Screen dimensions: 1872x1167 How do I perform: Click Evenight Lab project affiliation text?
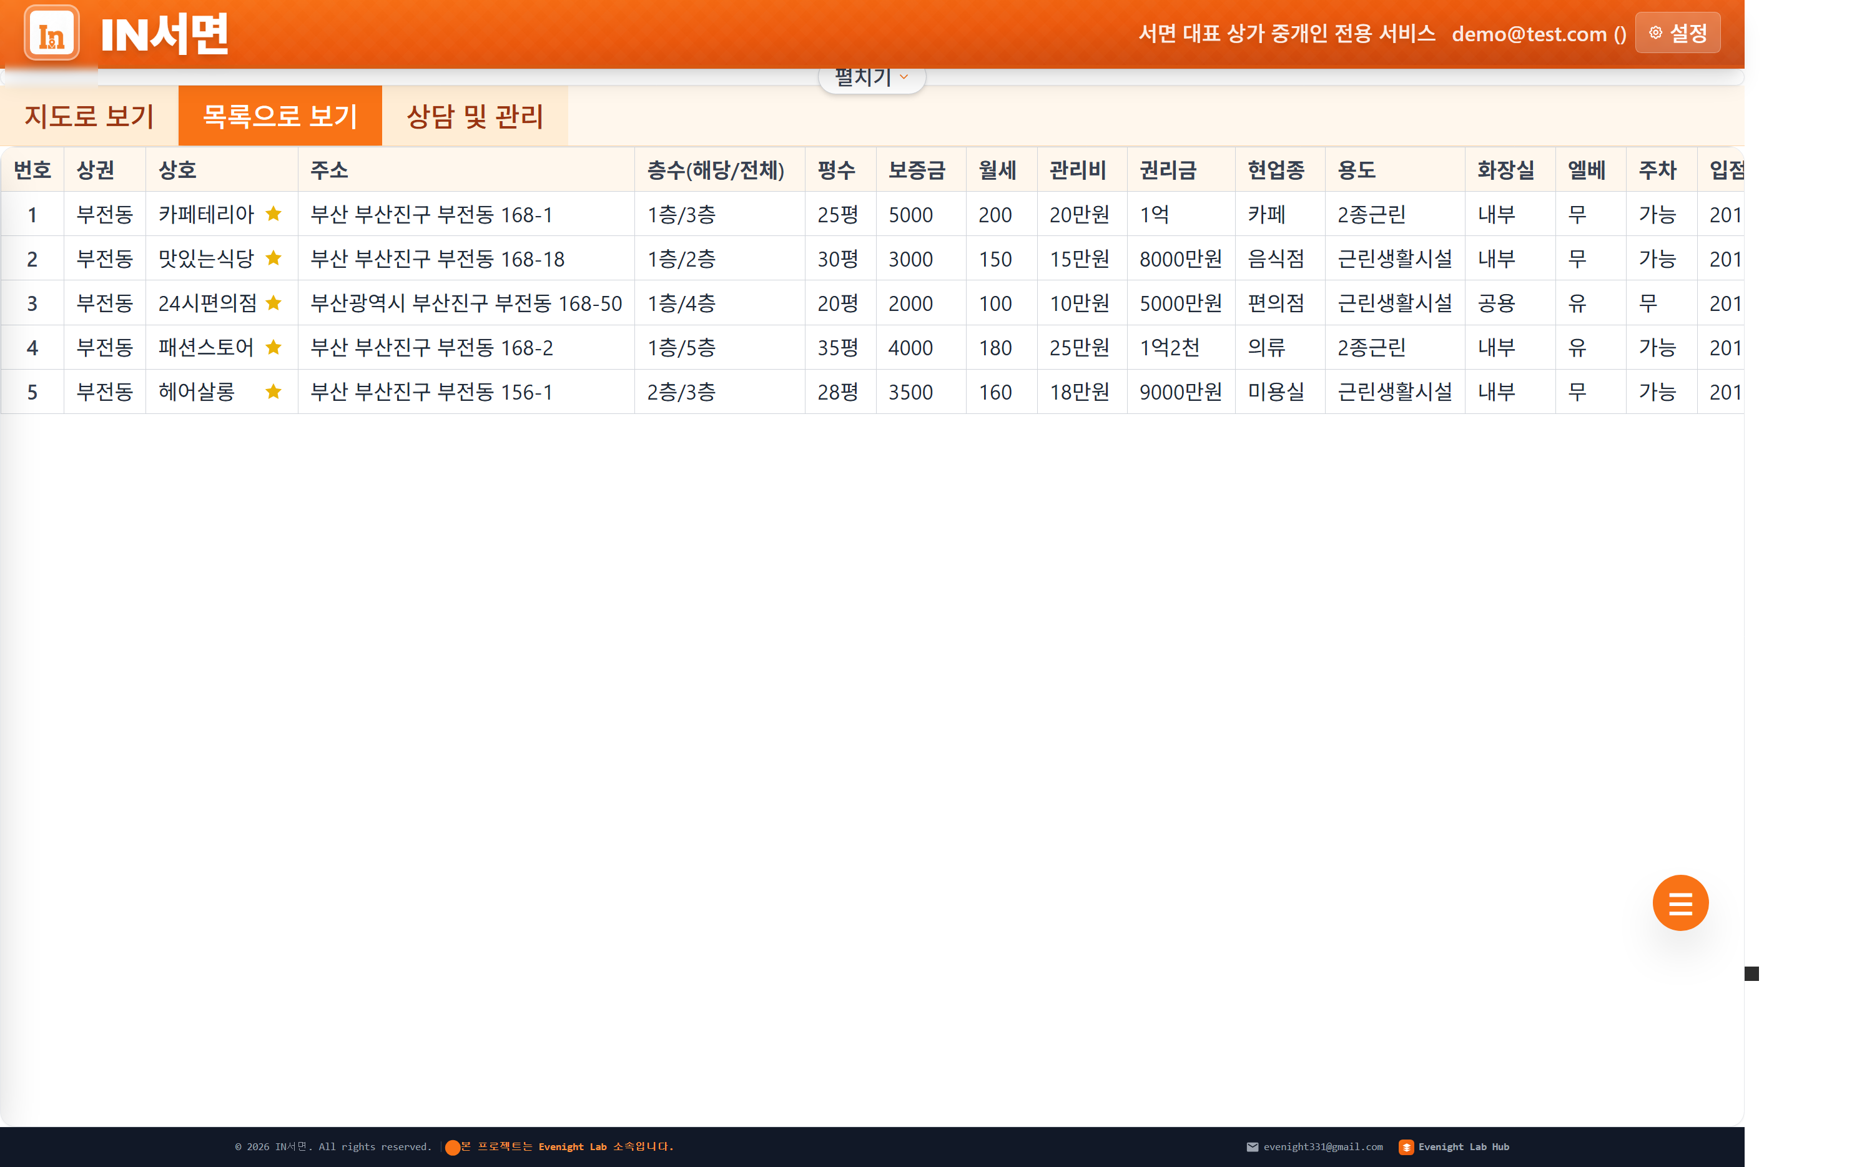[567, 1147]
